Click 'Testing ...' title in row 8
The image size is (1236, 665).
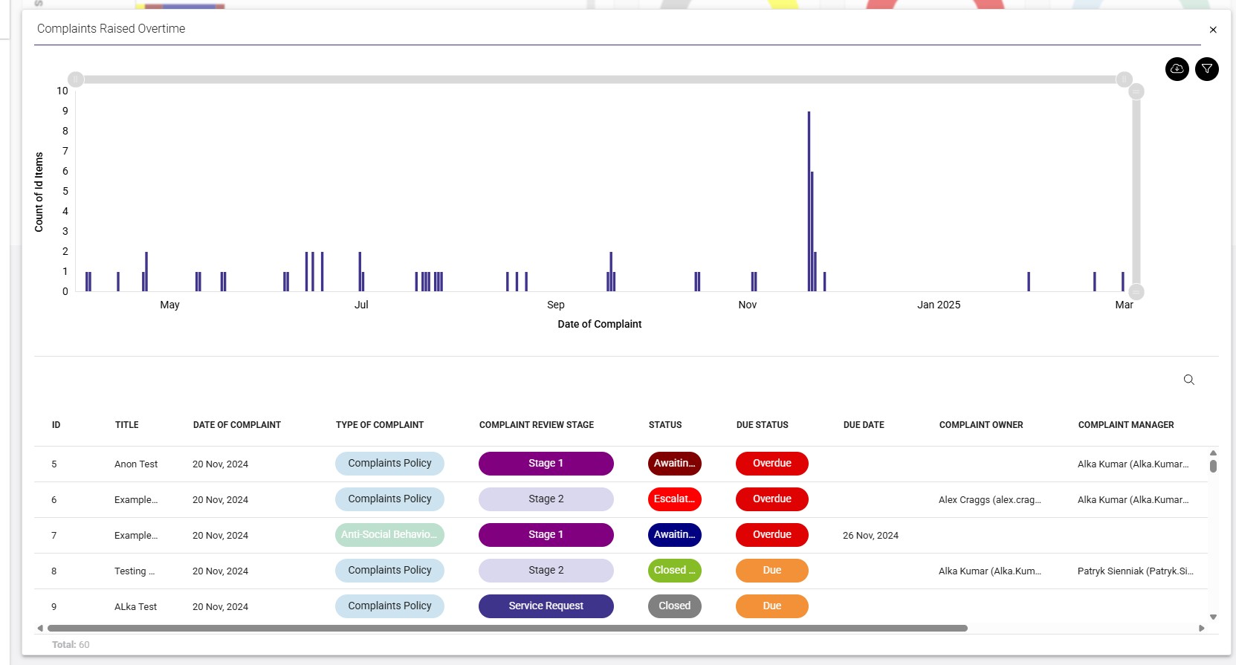click(x=135, y=571)
